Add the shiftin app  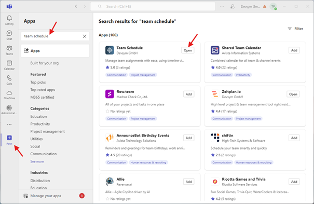[x=294, y=138]
